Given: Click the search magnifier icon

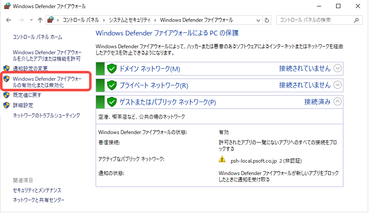Looking at the screenshot, I should 356,20.
